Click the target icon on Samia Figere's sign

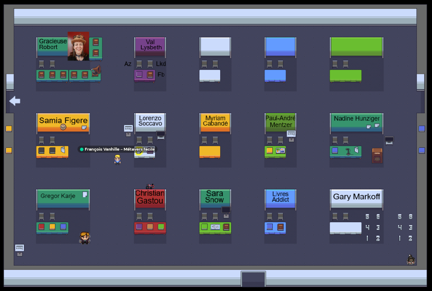click(x=63, y=127)
